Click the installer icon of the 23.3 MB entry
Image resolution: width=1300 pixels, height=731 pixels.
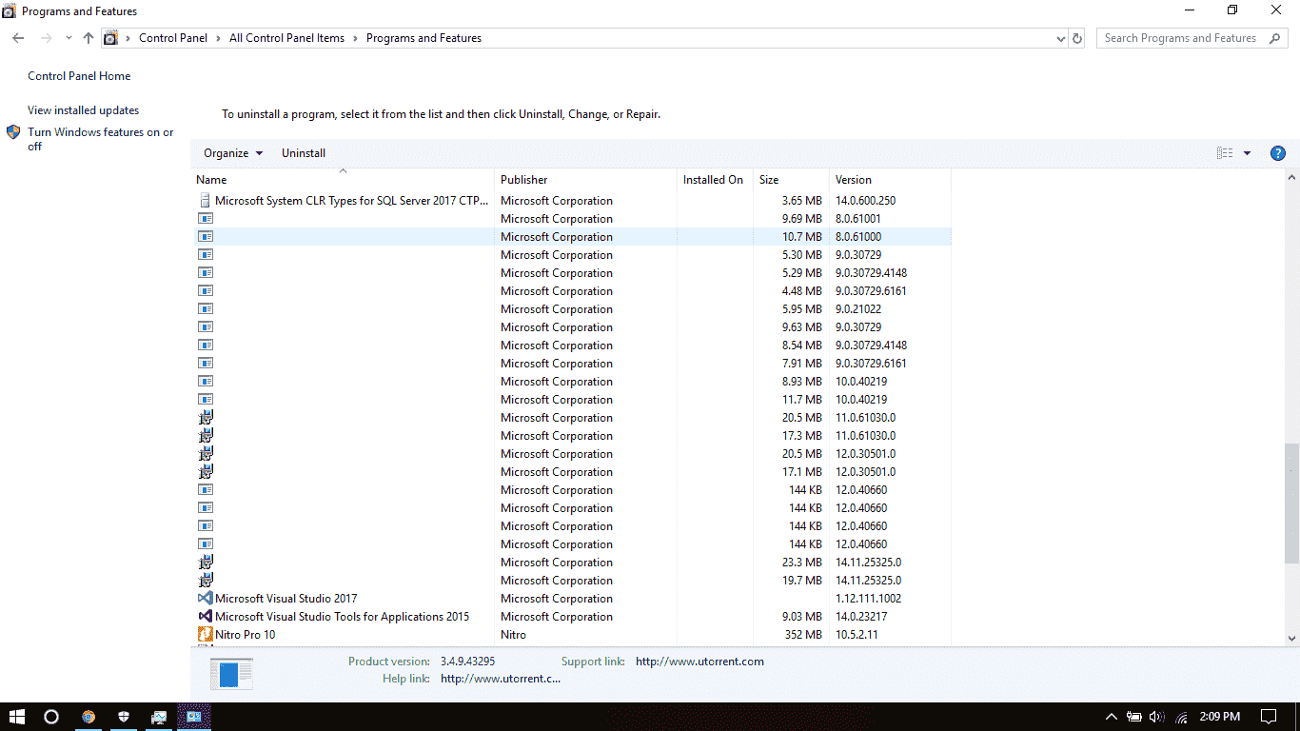coord(205,563)
